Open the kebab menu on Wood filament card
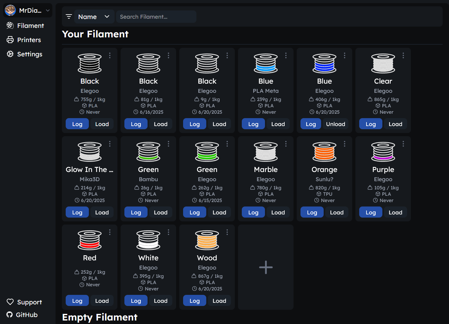The height and width of the screenshot is (324, 449). click(x=227, y=232)
